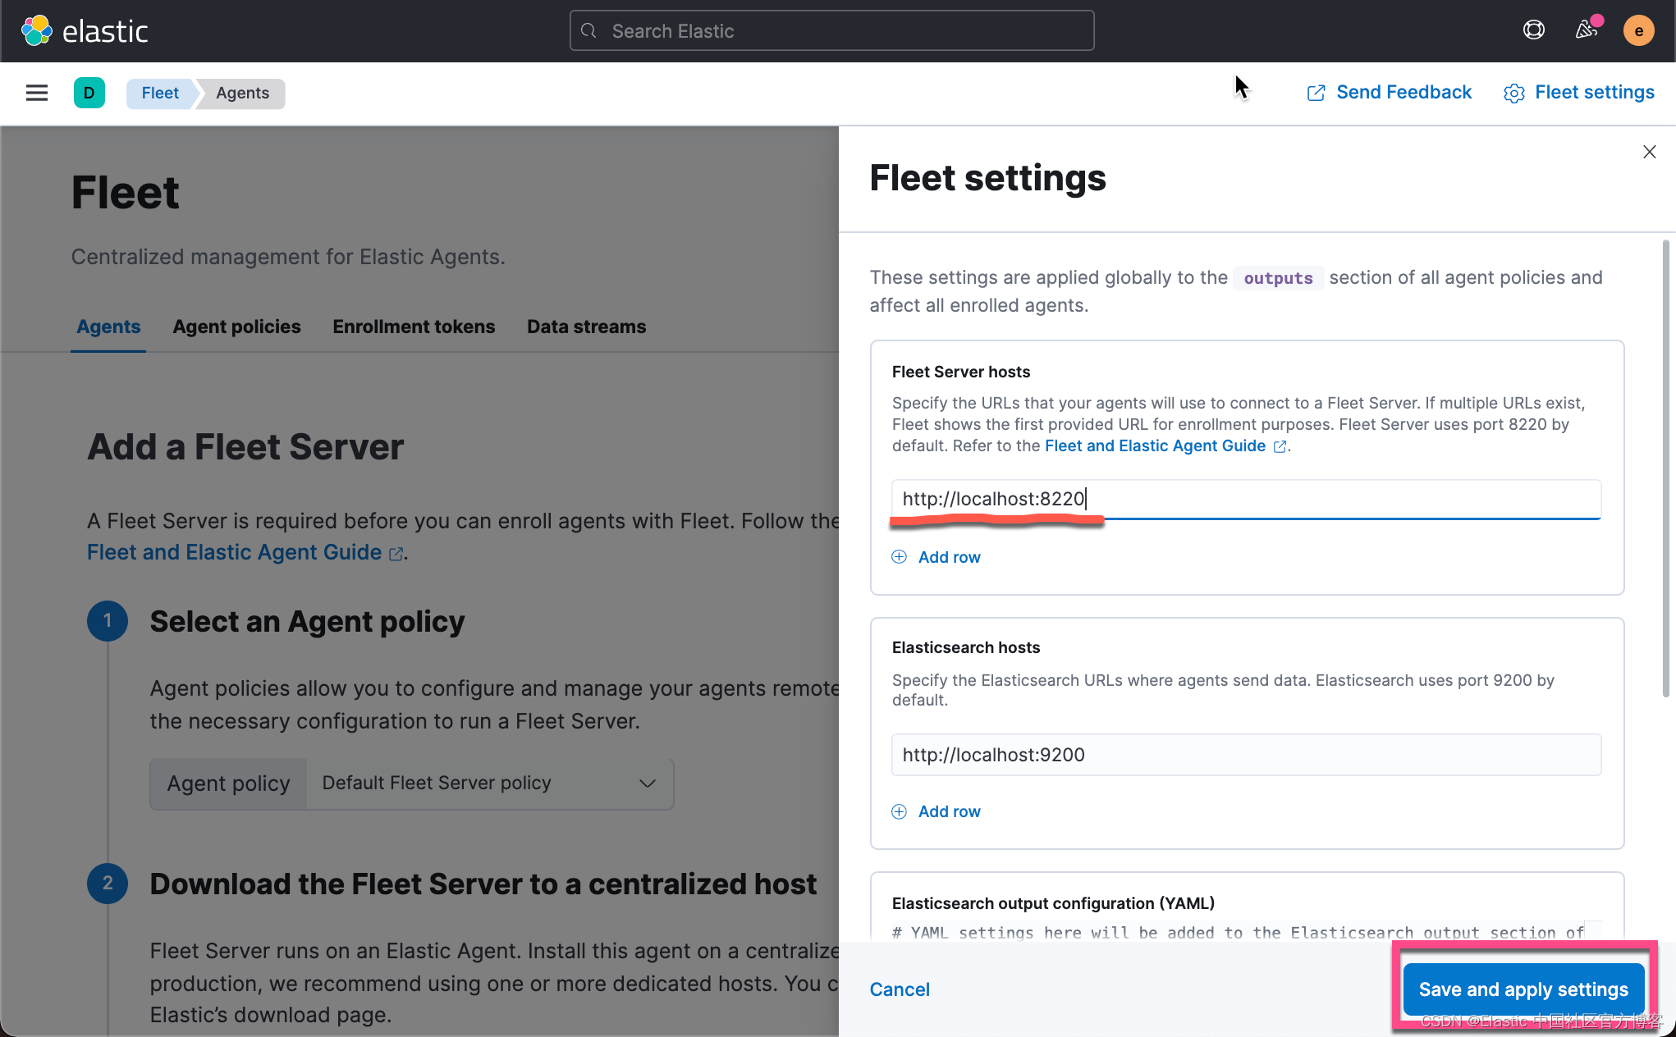This screenshot has width=1676, height=1037.
Task: Open the Enrollment tokens tab
Action: 414,327
